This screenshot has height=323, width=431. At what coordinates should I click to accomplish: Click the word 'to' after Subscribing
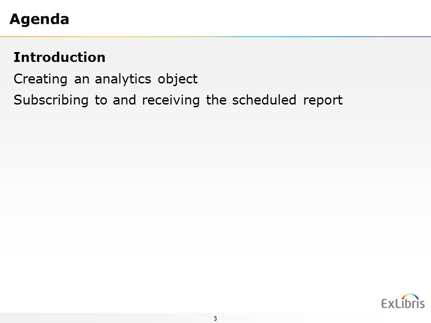tap(101, 100)
